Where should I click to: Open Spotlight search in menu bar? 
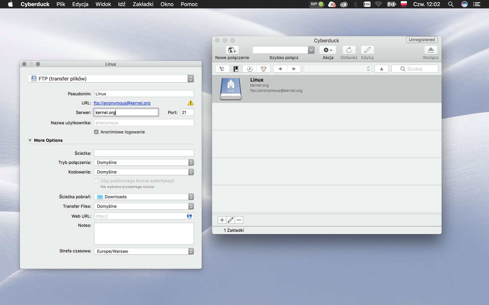click(x=451, y=4)
